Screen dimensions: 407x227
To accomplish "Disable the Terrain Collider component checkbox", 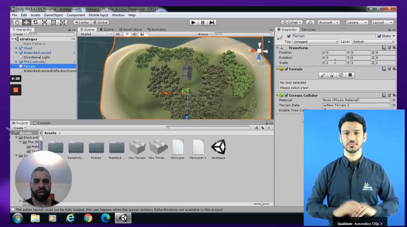I will (286, 95).
